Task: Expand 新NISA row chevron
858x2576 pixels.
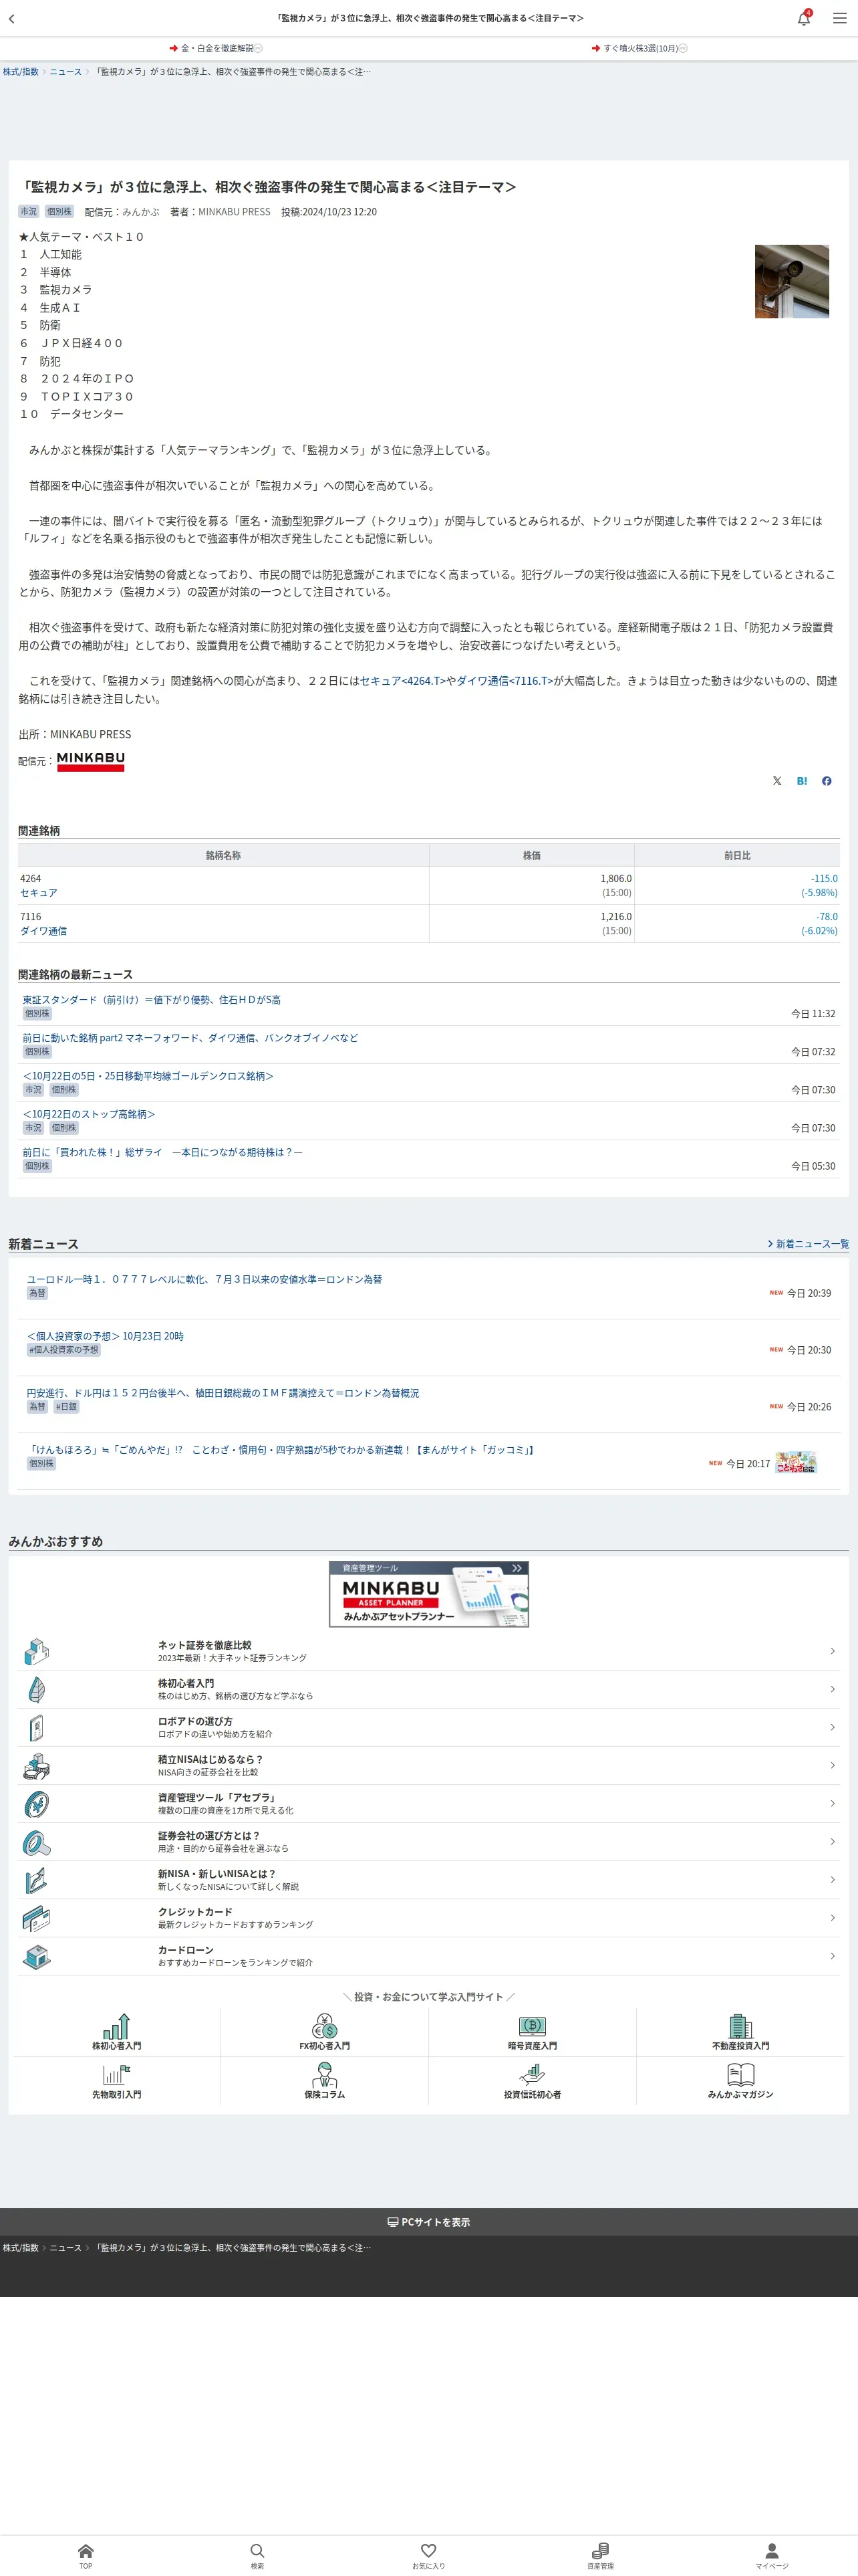Action: [x=833, y=1879]
